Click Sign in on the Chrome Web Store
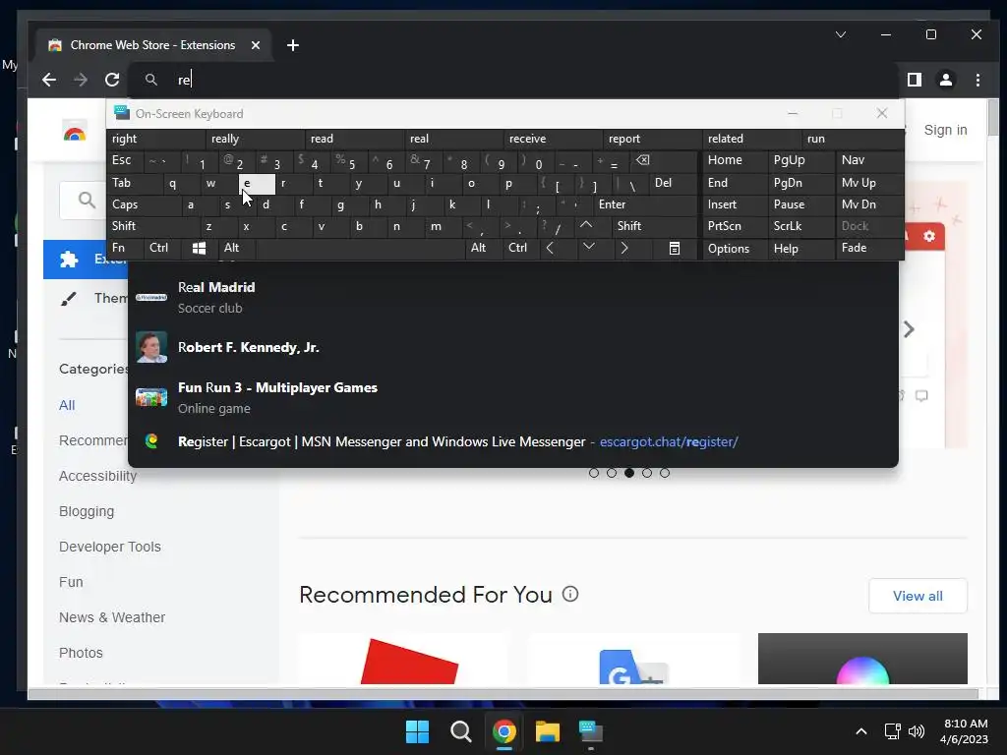Screen dimensions: 1007x755 (945, 130)
